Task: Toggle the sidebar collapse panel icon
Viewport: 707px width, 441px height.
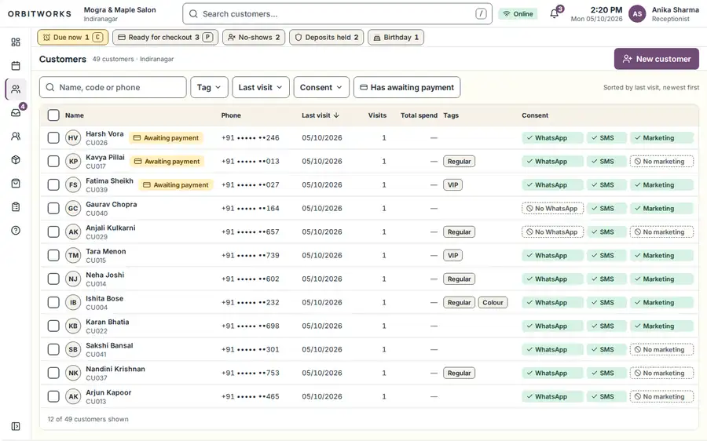Action: coord(16,426)
